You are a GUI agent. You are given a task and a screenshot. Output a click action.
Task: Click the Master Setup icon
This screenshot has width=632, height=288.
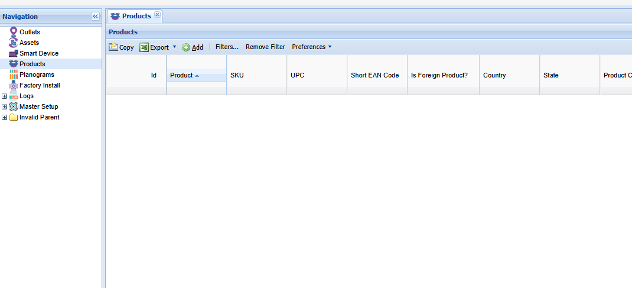[14, 106]
